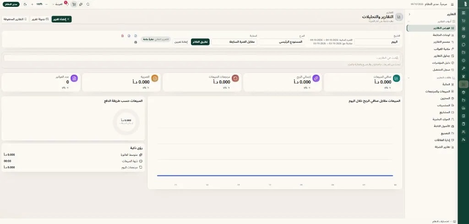
Task: Click مرتجعات اليوم insight row
Action: (x=73, y=167)
